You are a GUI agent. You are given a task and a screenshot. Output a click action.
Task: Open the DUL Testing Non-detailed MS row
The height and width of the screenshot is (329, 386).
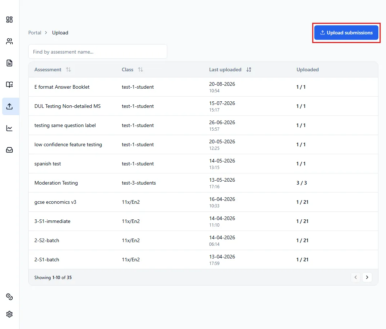(x=203, y=106)
